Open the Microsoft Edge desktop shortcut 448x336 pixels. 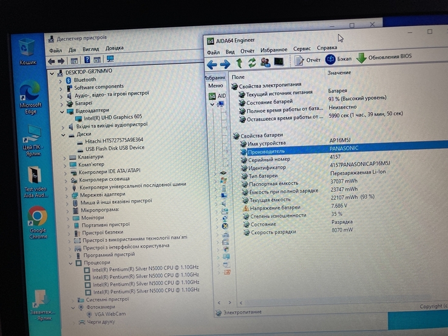(x=30, y=98)
